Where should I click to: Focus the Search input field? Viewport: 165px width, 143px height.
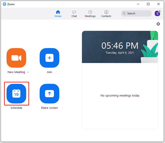[136, 14]
